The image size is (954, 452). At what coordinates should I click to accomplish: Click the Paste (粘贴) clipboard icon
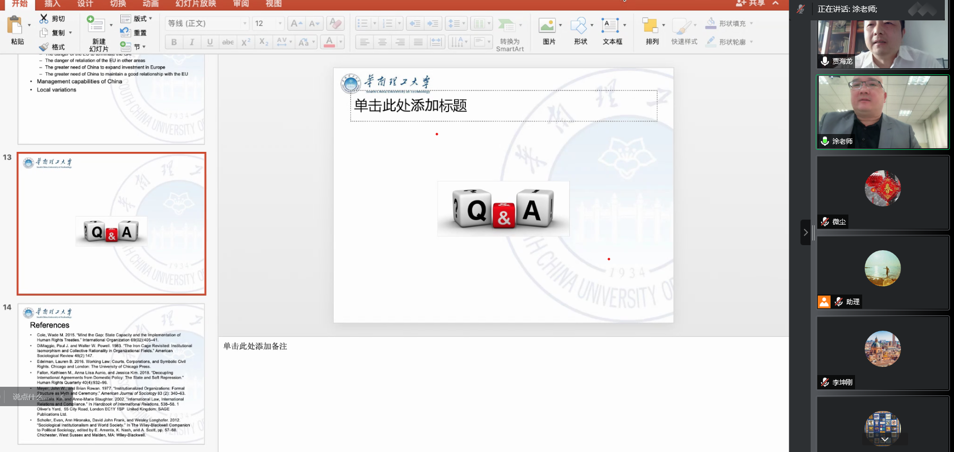pos(15,25)
